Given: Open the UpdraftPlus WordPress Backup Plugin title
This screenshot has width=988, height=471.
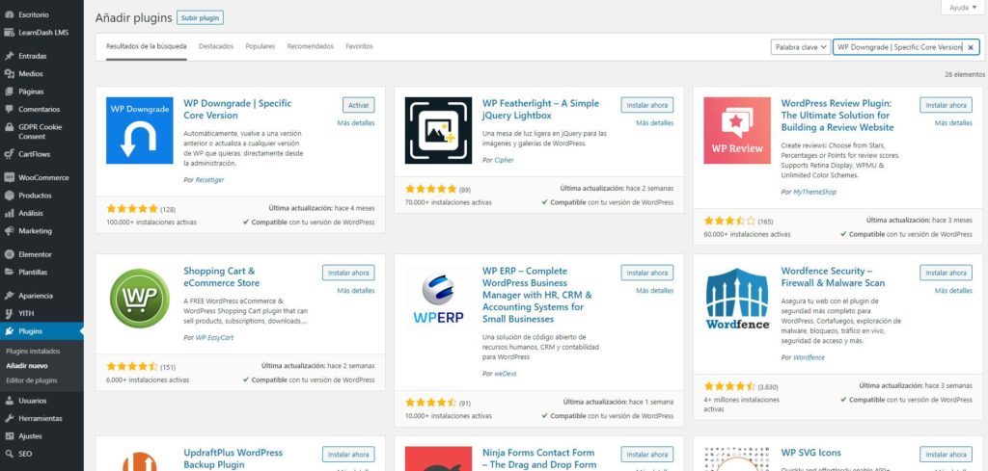Looking at the screenshot, I should click(x=233, y=458).
